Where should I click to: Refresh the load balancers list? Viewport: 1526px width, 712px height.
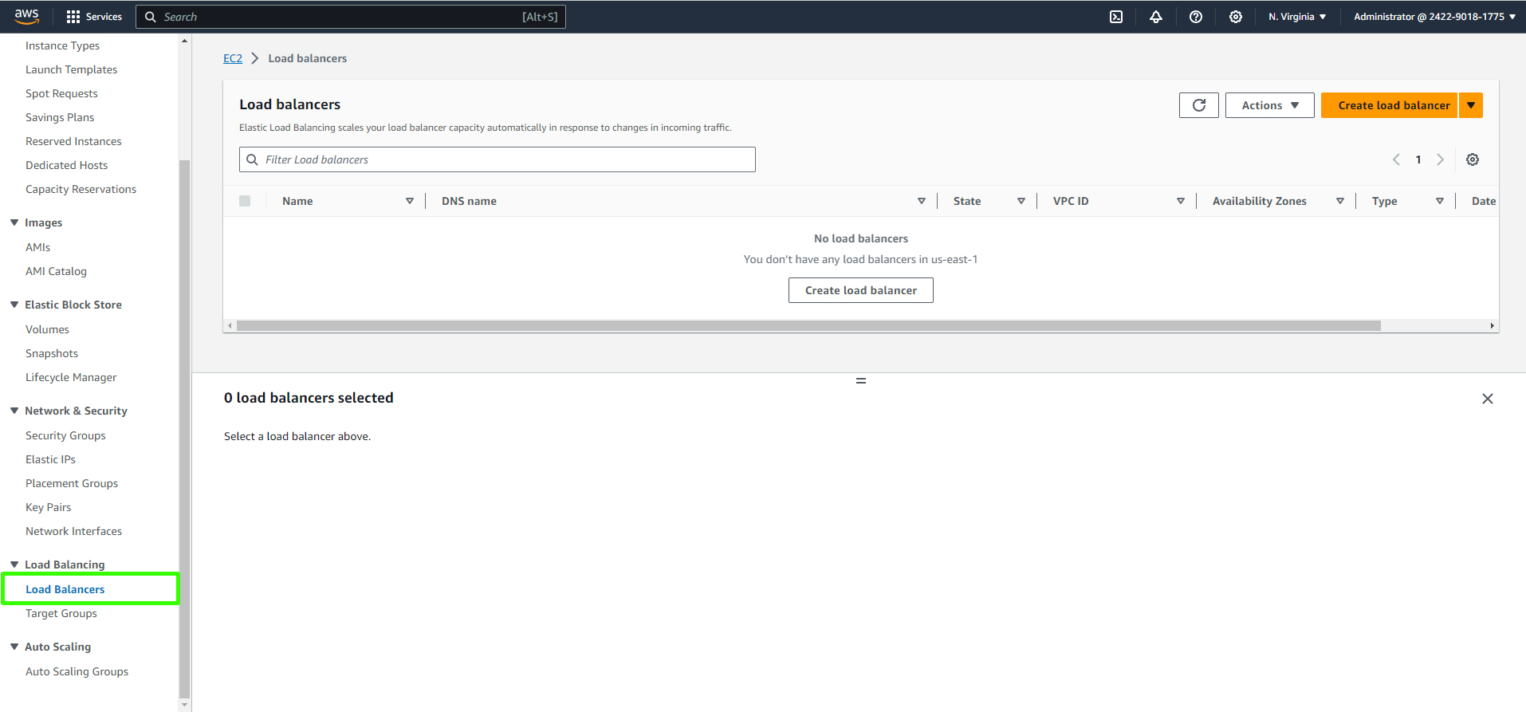click(1199, 105)
